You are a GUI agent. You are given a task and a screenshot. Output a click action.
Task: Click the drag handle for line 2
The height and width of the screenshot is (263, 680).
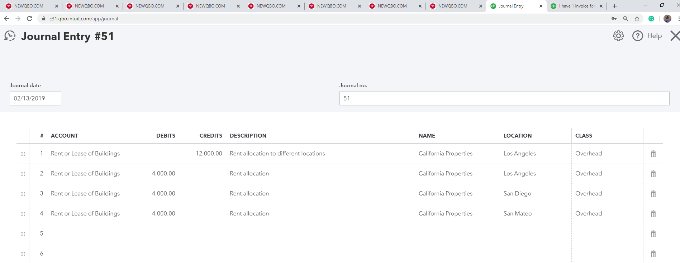coord(23,174)
